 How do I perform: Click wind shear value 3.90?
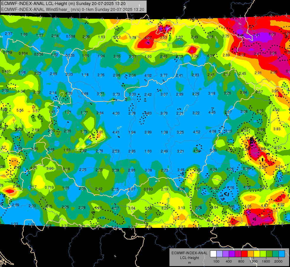(x=50, y=169)
